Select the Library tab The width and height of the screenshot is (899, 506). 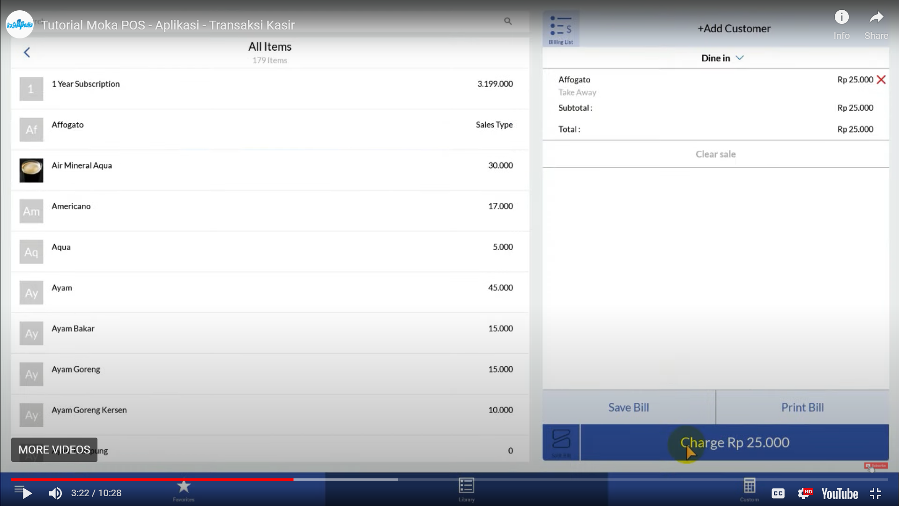[x=466, y=490]
